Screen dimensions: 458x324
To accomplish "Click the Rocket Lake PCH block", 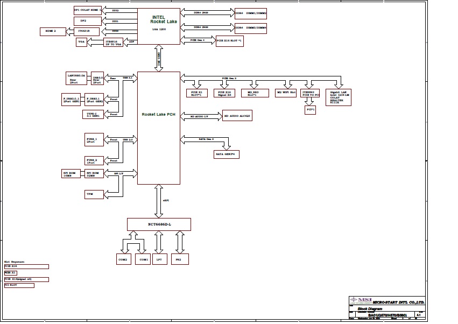I will (158, 128).
